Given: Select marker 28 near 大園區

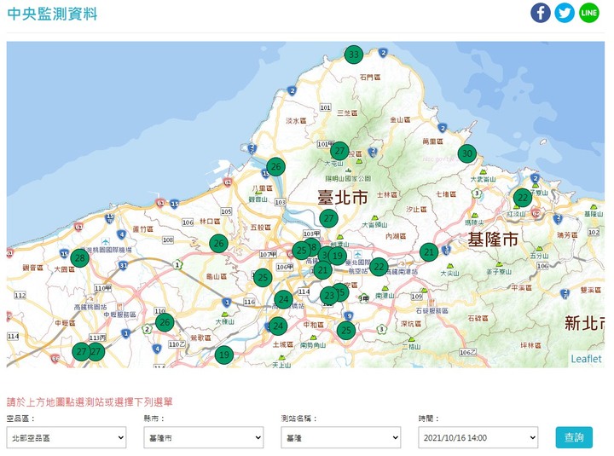Looking at the screenshot, I should point(80,257).
